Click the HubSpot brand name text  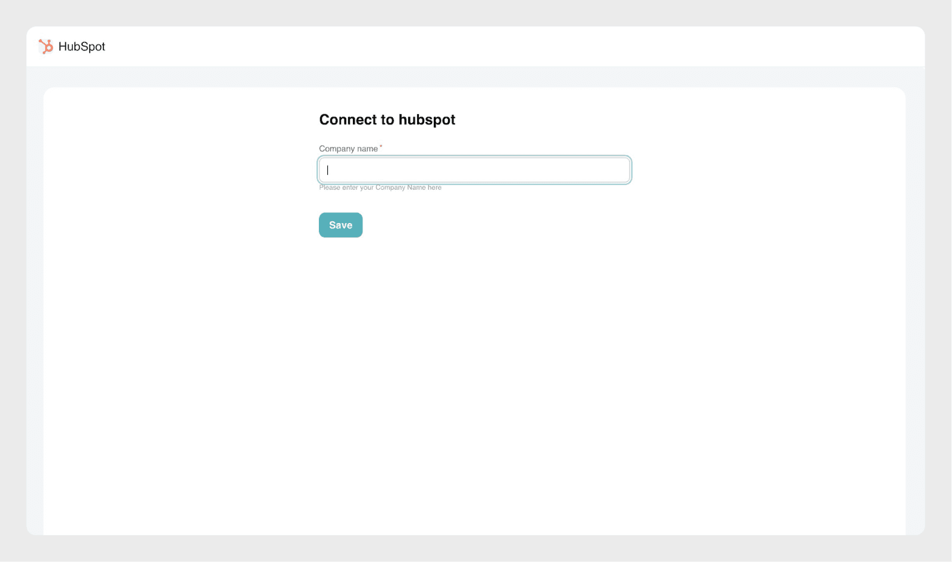[x=82, y=46]
